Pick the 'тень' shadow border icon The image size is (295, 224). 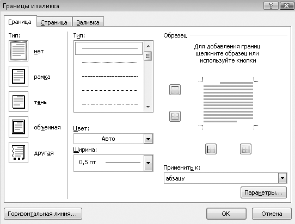[19, 102]
